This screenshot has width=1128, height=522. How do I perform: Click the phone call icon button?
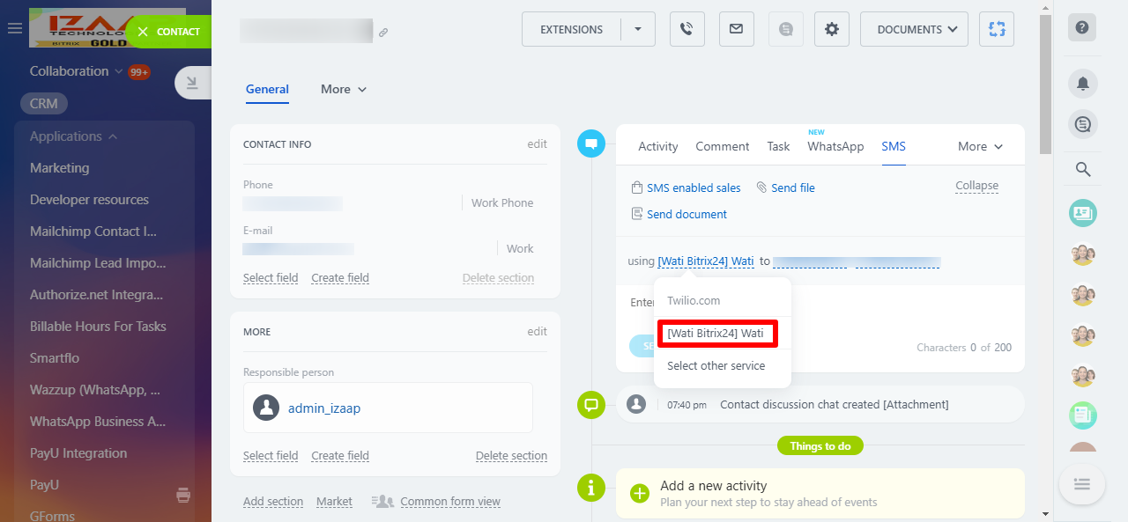[686, 29]
